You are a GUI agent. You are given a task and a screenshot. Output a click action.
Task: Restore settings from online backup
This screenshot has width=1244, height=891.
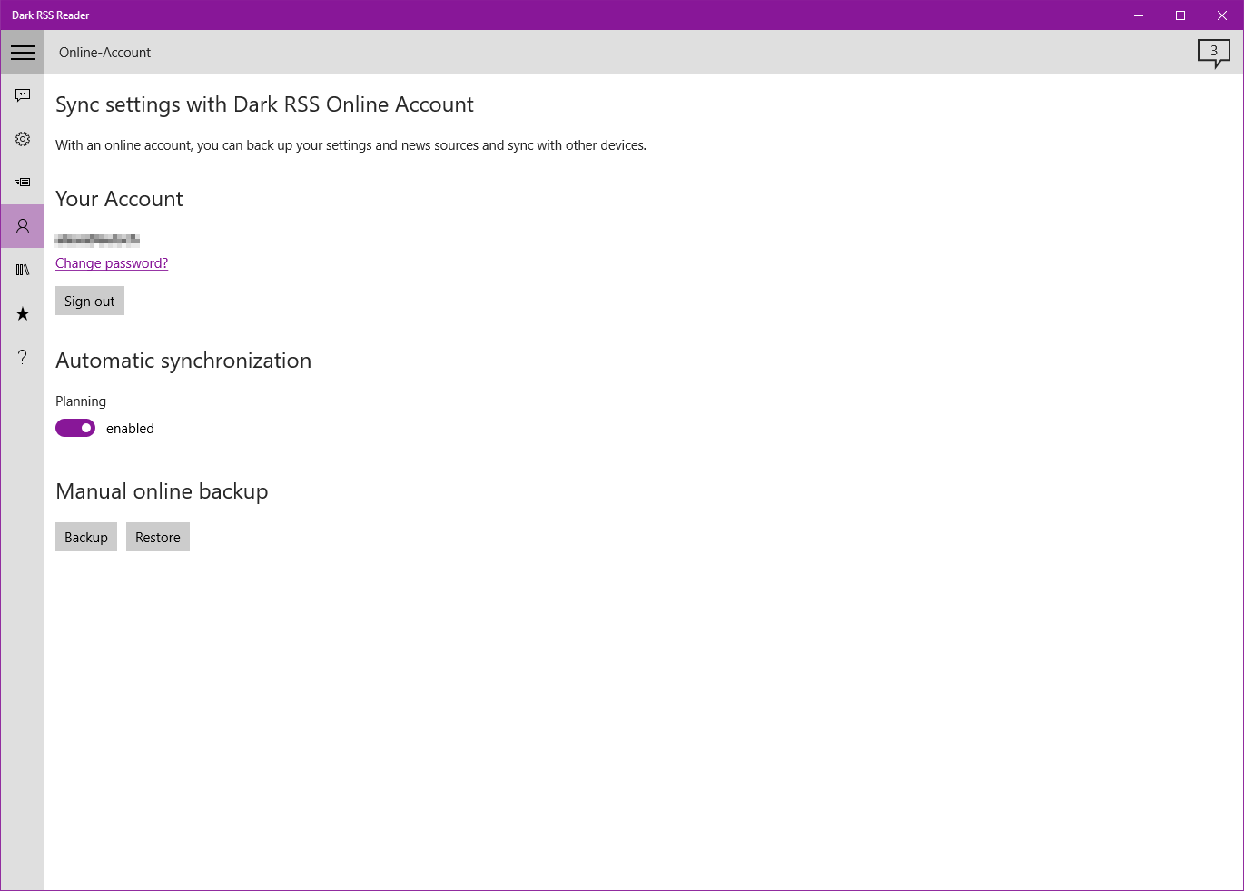point(157,536)
